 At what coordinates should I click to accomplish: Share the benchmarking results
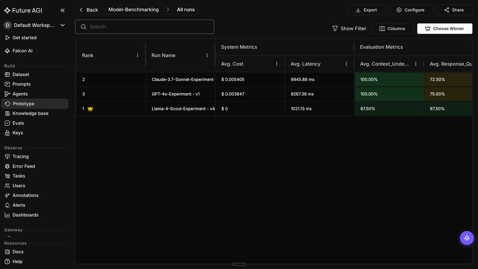coord(454,10)
